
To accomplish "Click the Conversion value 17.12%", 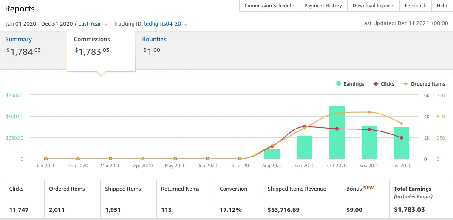I will 230,210.
